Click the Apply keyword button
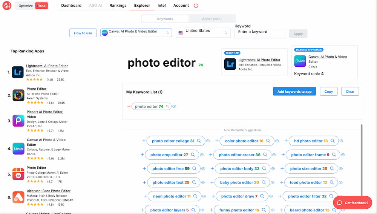The height and width of the screenshot is (214, 377). [x=298, y=34]
